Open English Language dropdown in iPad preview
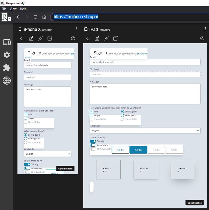Image resolution: width=209 pixels, height=210 pixels. 145,131
